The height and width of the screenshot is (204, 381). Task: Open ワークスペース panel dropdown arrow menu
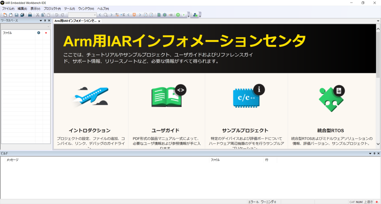tap(41, 21)
